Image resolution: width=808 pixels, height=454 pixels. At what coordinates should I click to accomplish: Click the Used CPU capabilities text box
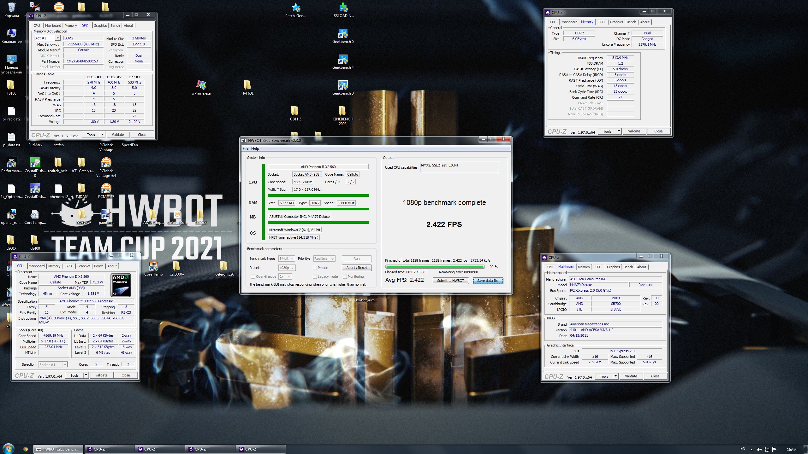click(x=459, y=167)
